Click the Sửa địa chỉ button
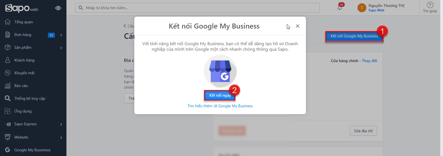 coord(363,131)
